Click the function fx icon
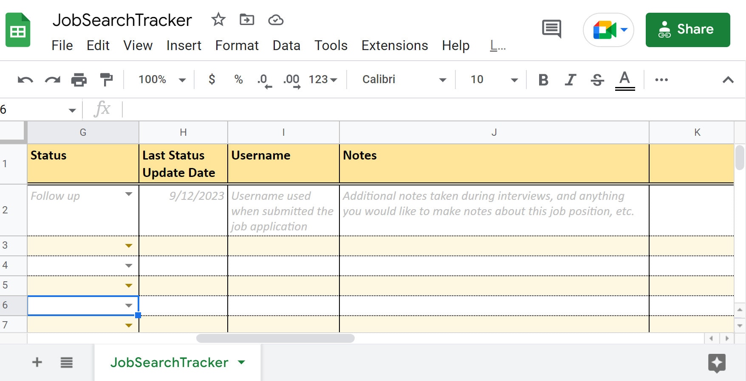The image size is (746, 381). point(102,109)
